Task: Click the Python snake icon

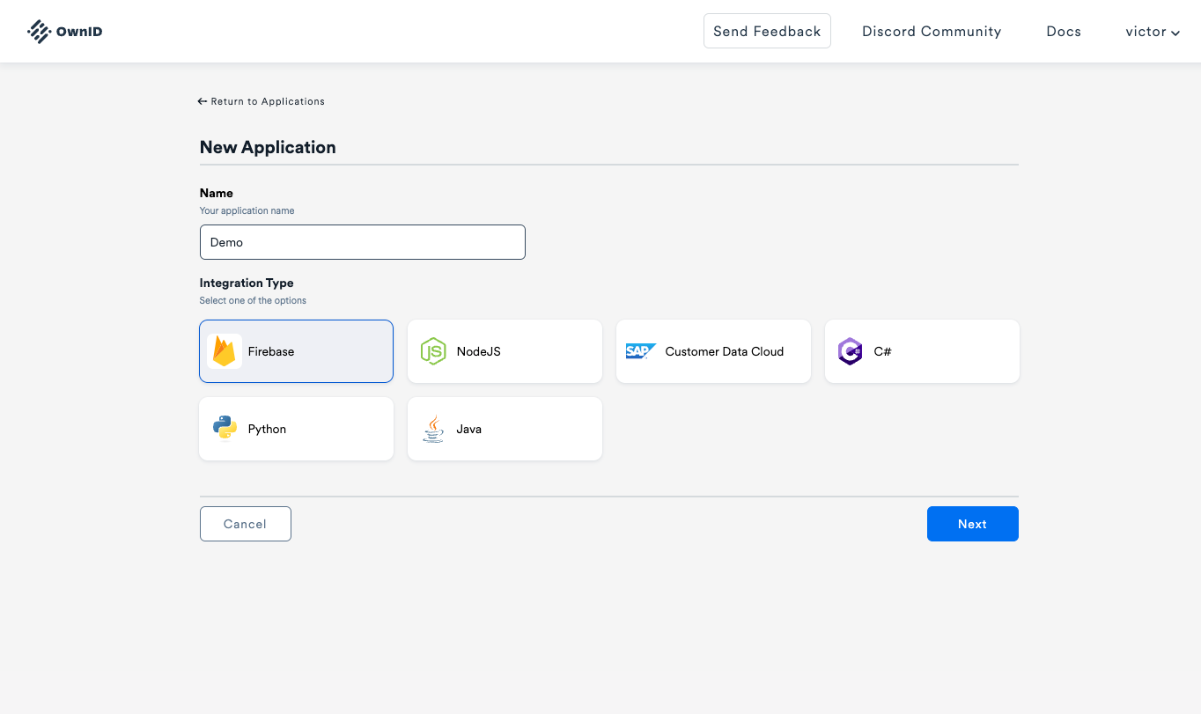Action: pos(225,428)
